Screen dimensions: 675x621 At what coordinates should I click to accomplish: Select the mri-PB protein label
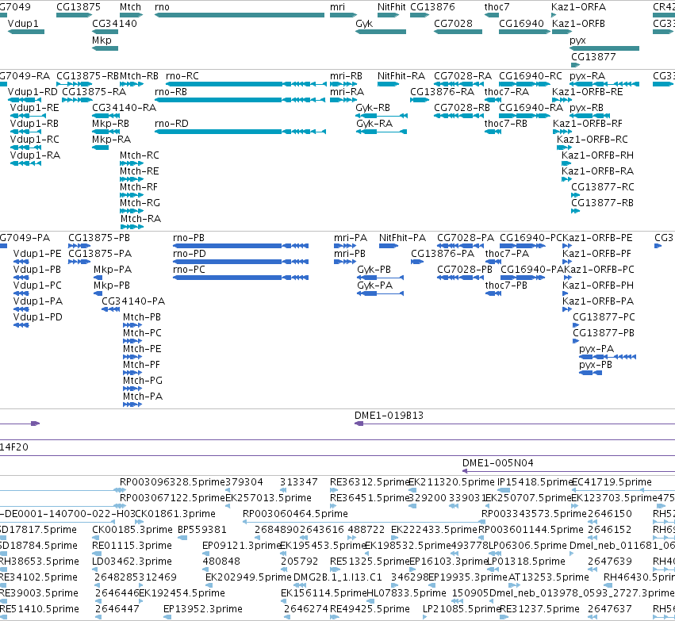[x=350, y=254]
